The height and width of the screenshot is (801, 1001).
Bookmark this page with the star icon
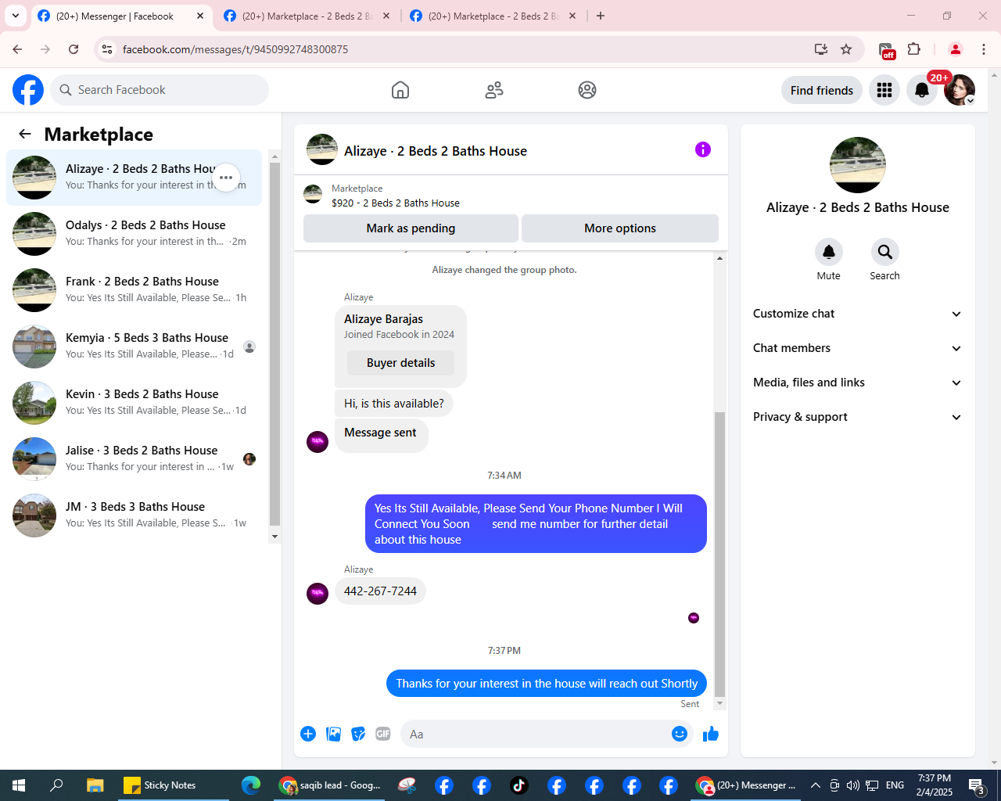[846, 49]
